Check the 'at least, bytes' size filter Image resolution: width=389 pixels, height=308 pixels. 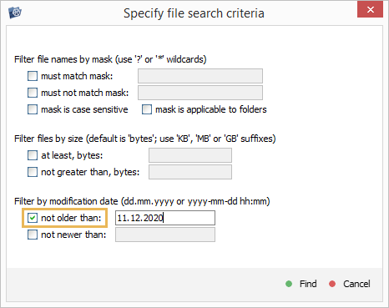point(33,155)
